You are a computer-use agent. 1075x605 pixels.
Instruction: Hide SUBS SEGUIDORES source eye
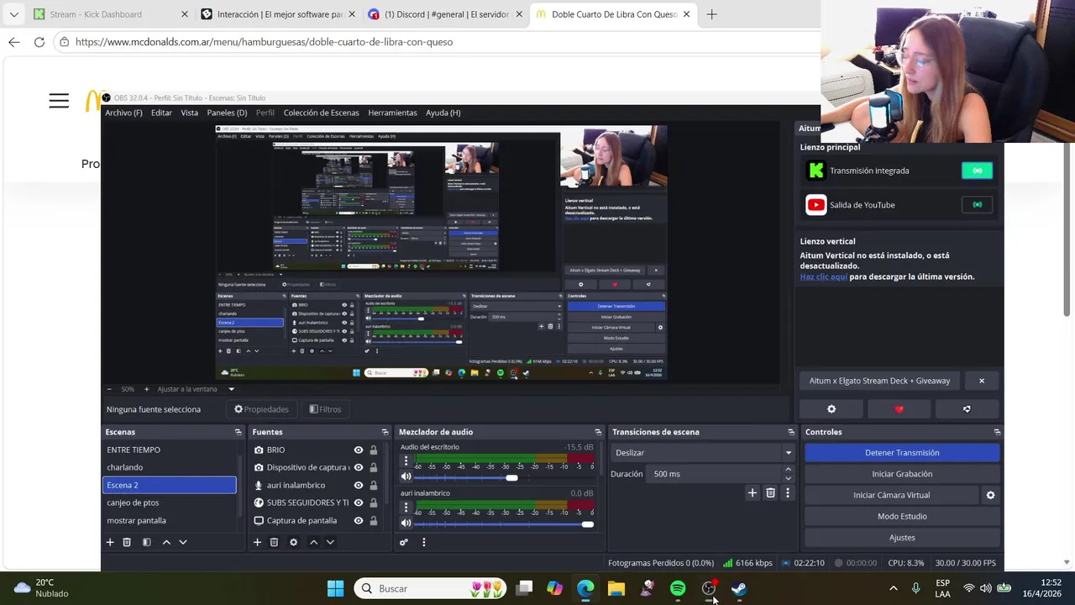click(359, 502)
